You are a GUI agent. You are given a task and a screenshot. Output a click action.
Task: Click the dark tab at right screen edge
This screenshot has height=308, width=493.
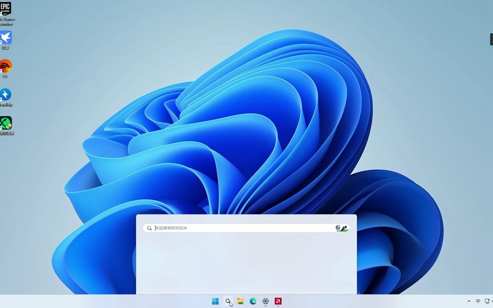coord(491,38)
